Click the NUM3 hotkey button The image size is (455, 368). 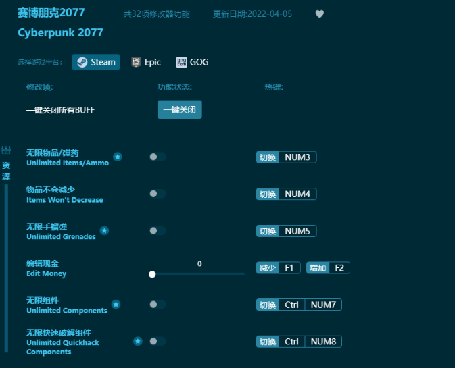point(287,157)
